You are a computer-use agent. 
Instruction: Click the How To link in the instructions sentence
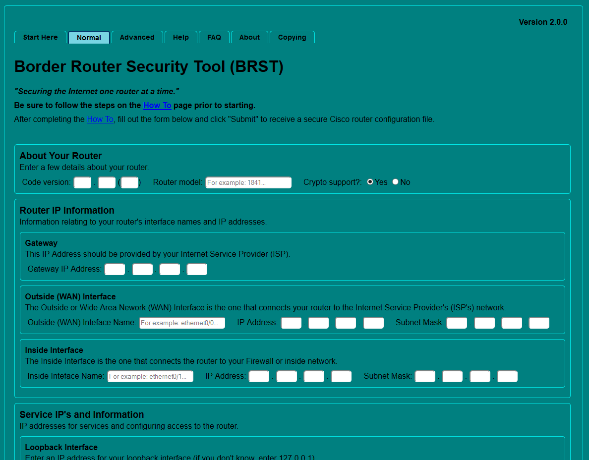pyautogui.click(x=100, y=119)
